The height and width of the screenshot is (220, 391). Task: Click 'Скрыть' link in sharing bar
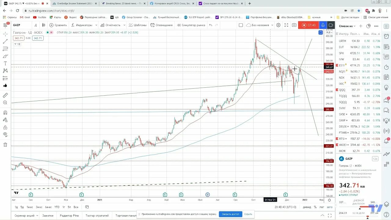click(x=248, y=214)
